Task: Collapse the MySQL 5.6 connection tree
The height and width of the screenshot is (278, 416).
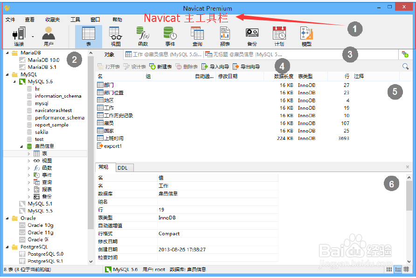Action: 15,82
